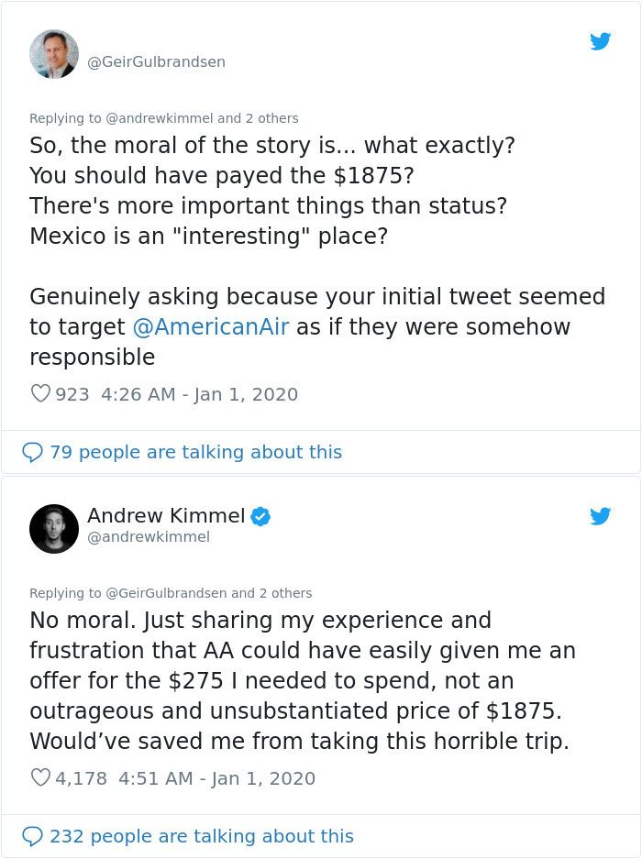
Task: Click the reply bubble icon below Geir's tweet
Action: (x=33, y=452)
